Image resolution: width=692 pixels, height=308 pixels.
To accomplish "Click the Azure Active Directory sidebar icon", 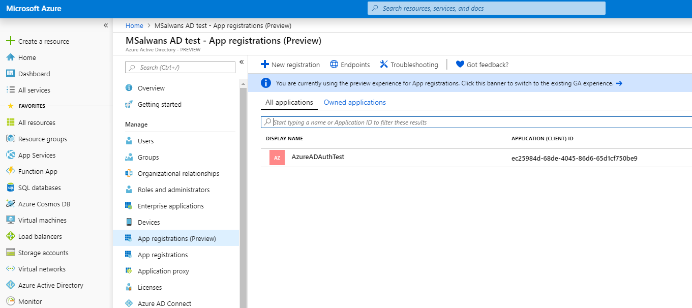I will point(10,285).
